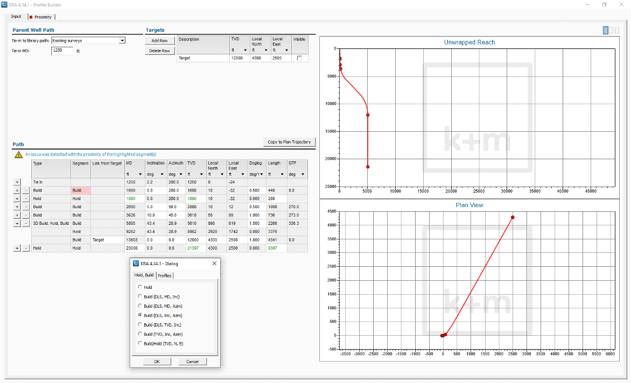Viewport: 631px width, 383px height.
Task: Open the Path Dogleg unit dropdown
Action: [x=262, y=174]
